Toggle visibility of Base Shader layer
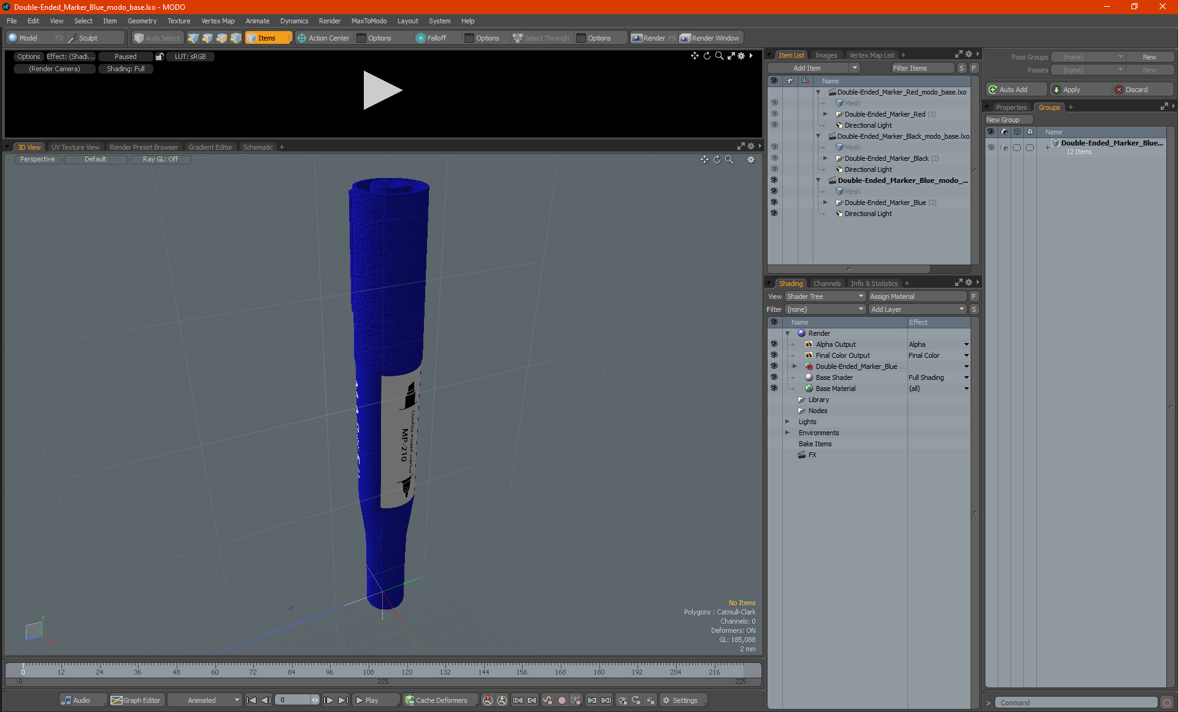The image size is (1178, 712). [774, 377]
